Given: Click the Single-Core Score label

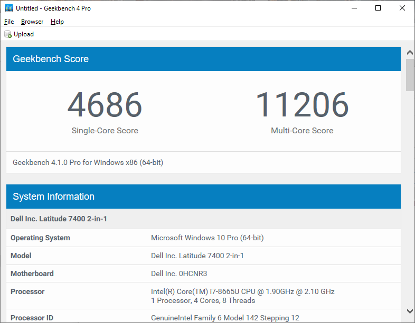Looking at the screenshot, I should [105, 131].
